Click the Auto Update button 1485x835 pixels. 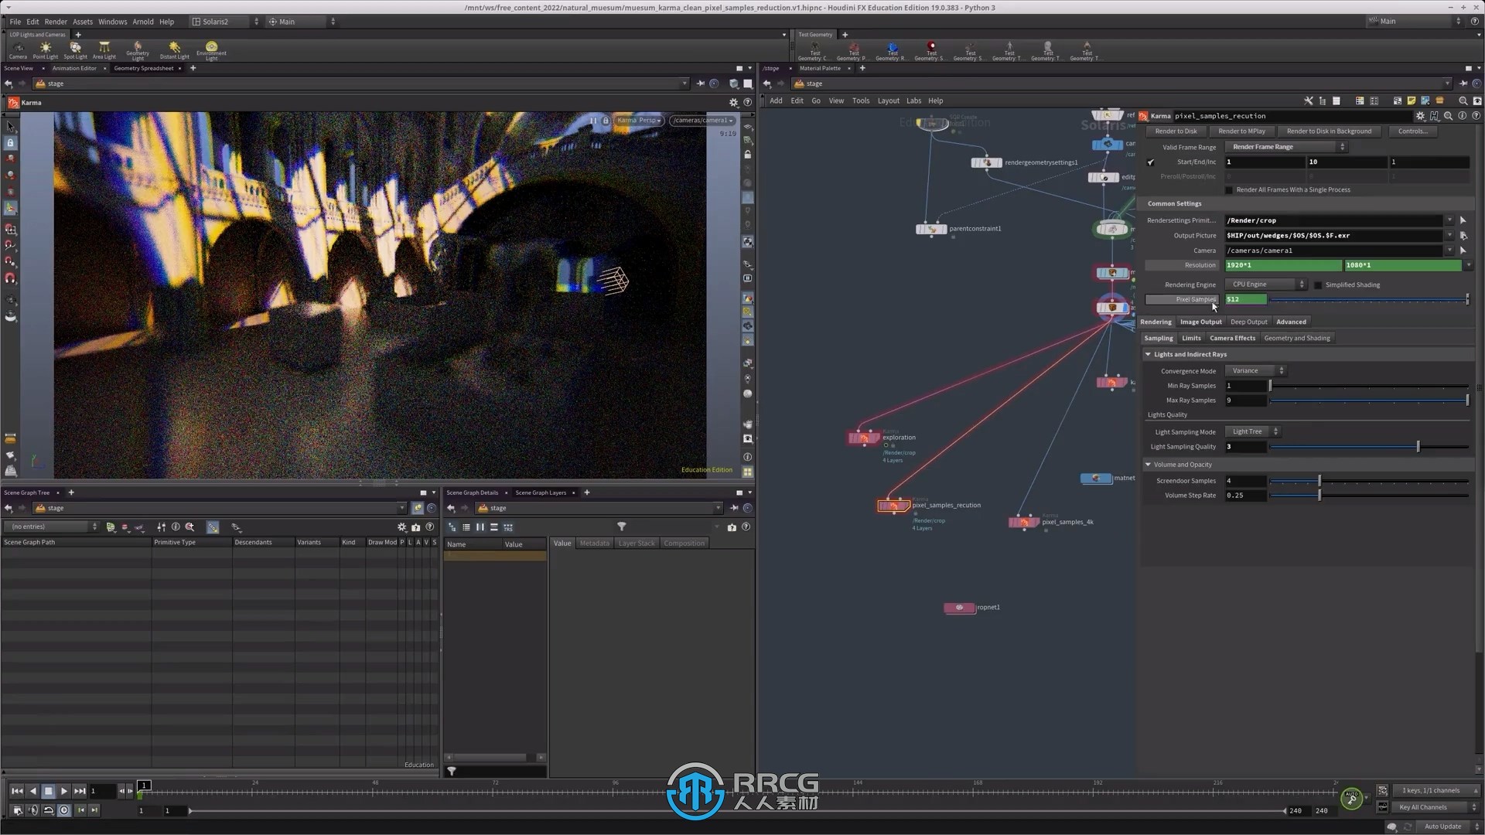[1442, 826]
